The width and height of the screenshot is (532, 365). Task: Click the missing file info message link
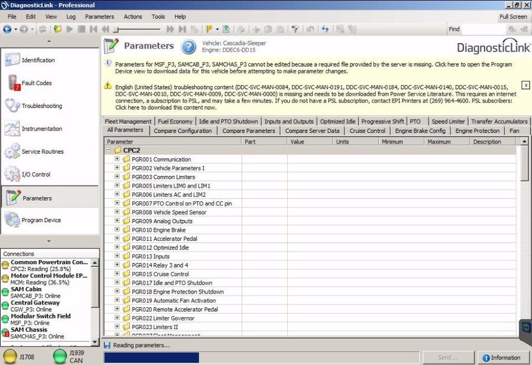[313, 68]
